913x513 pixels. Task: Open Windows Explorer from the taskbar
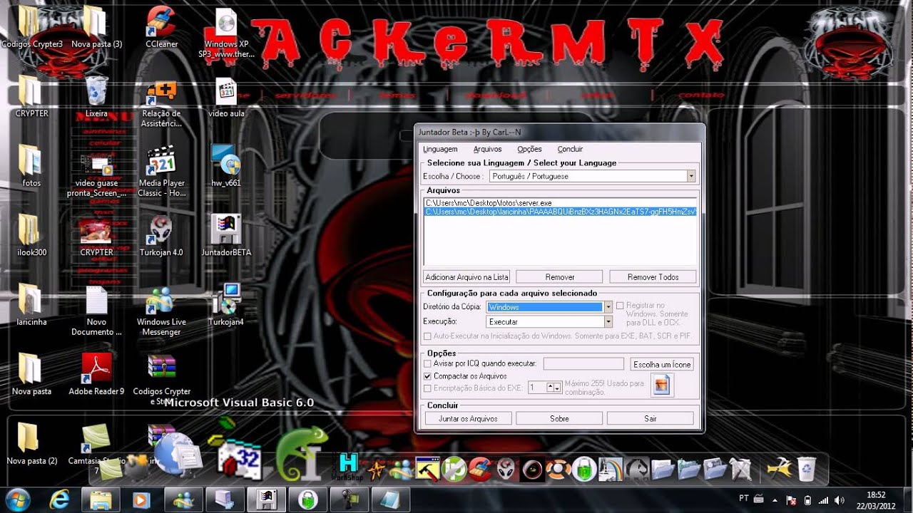coord(101,499)
